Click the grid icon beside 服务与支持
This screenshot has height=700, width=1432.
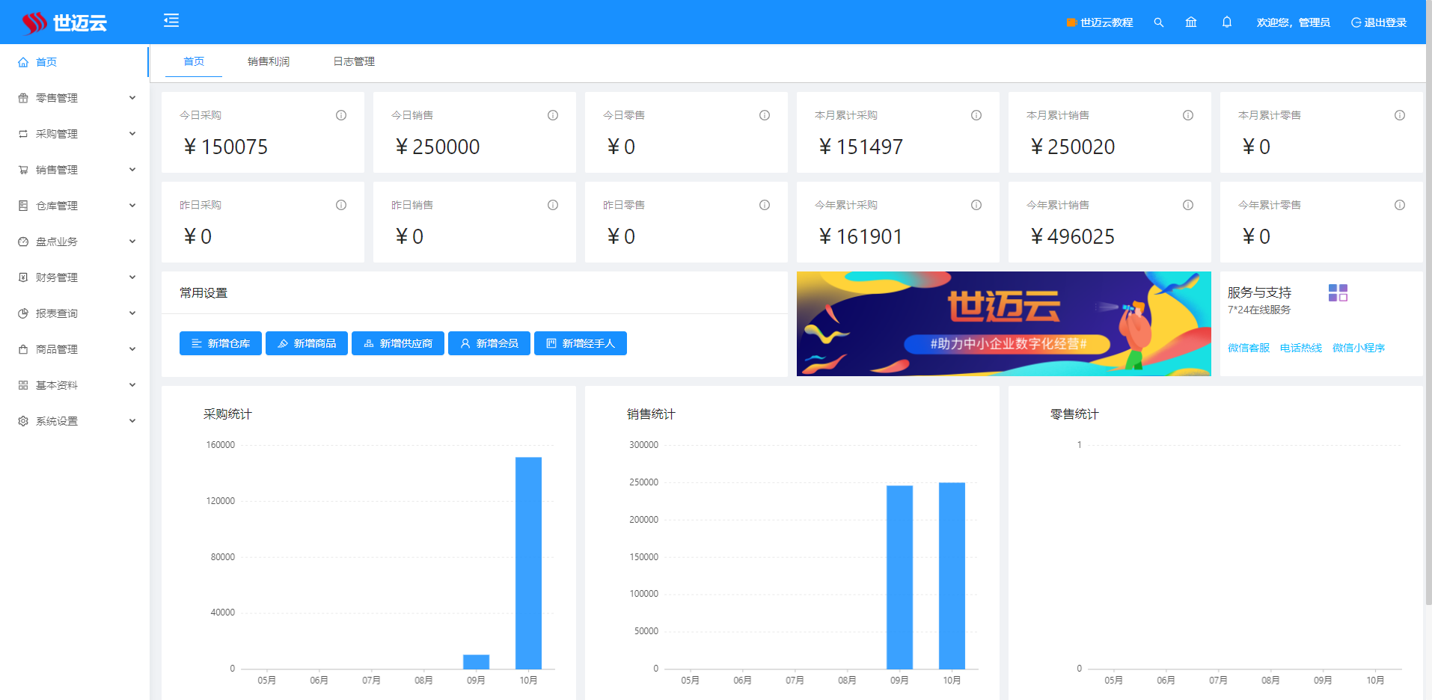(x=1338, y=293)
